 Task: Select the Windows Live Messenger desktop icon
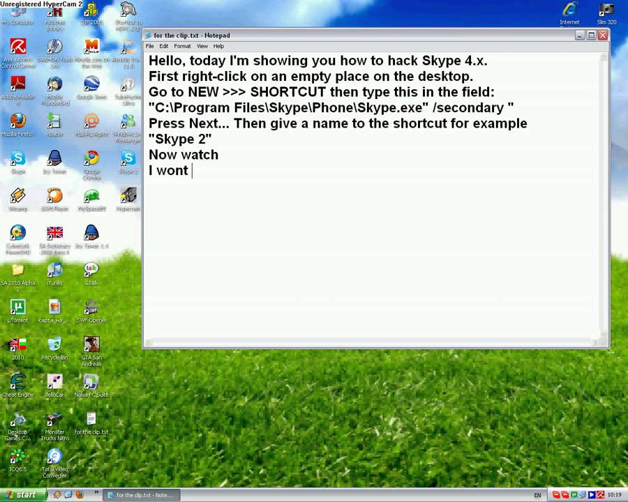coord(128,128)
